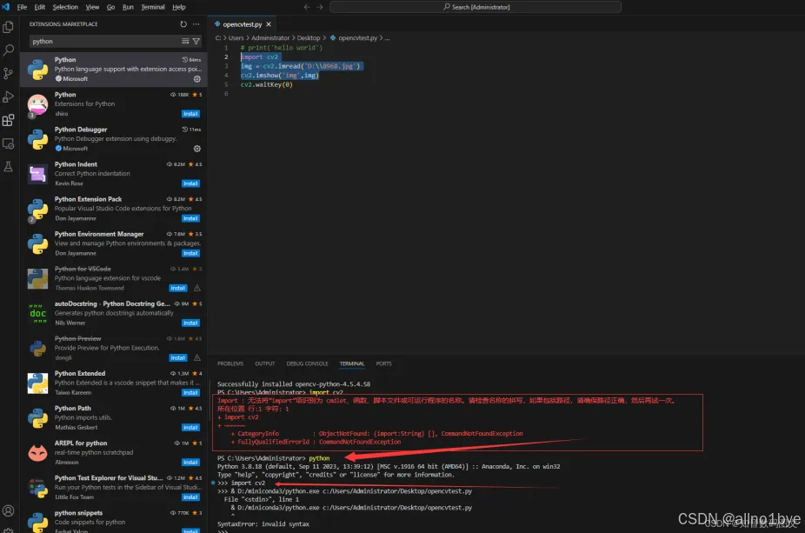This screenshot has width=805, height=533.
Task: Install the Python Indent extension
Action: click(190, 183)
